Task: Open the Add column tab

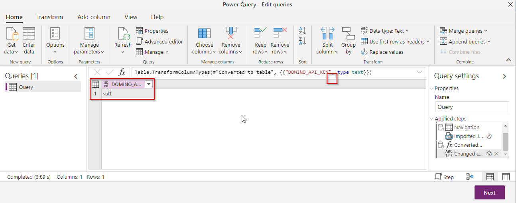Action: click(94, 17)
